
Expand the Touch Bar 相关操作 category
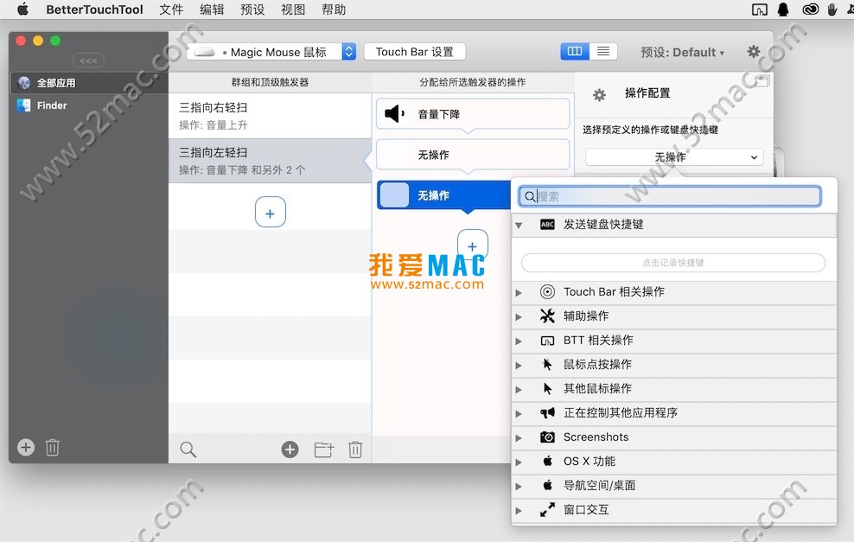[519, 292]
